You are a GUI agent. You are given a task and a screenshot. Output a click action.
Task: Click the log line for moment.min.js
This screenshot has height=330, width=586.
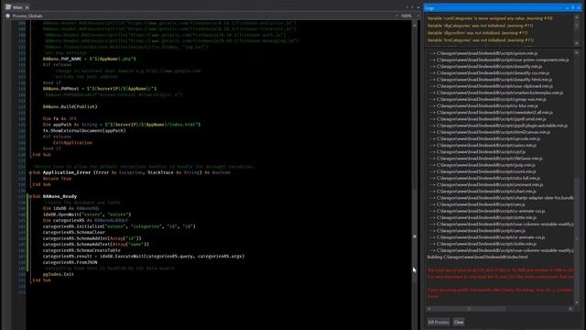click(x=485, y=185)
